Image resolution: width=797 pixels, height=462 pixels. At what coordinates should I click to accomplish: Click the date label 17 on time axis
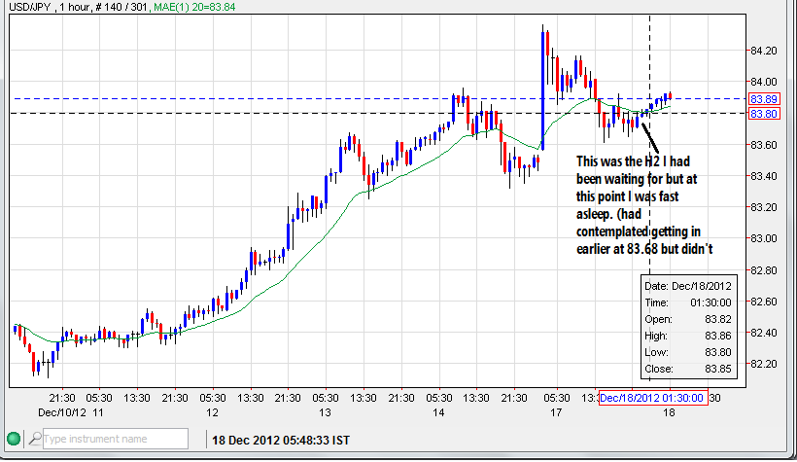[556, 412]
